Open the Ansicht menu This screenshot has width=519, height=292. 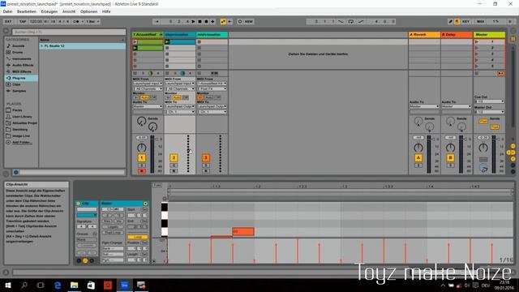(x=69, y=11)
